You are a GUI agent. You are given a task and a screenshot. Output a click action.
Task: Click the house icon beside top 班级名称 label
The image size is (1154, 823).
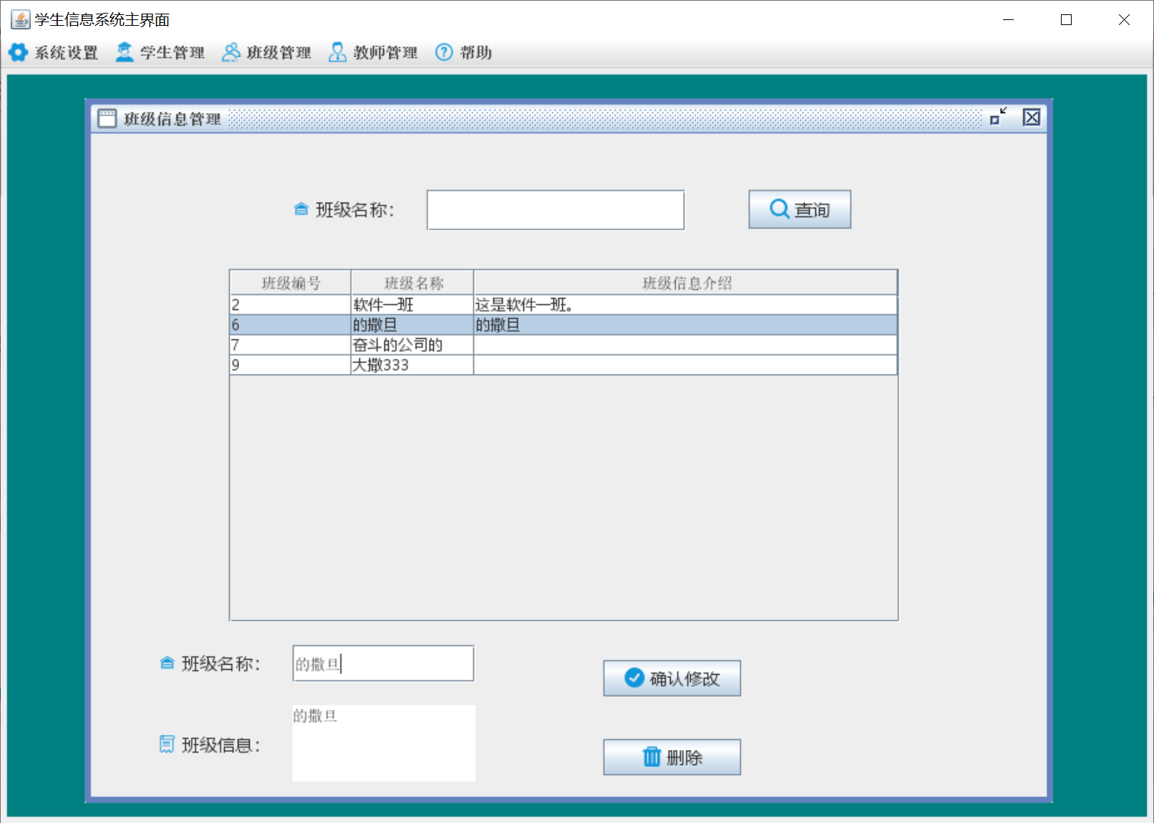pos(301,209)
